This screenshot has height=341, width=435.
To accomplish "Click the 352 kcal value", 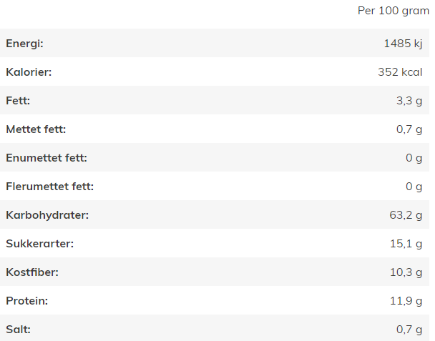I will [x=400, y=72].
